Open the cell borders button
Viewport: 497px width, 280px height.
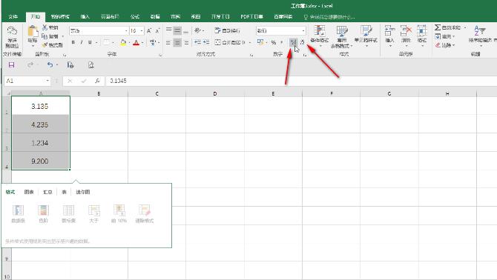click(107, 42)
